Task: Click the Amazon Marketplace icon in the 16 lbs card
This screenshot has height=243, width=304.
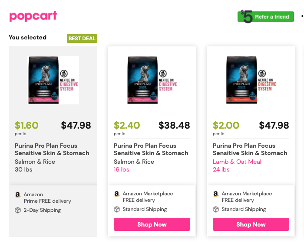Action: click(x=116, y=194)
